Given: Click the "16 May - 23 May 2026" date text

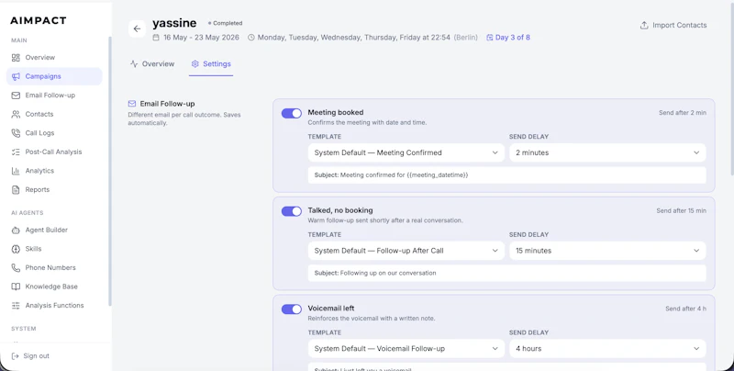Looking at the screenshot, I should point(201,38).
